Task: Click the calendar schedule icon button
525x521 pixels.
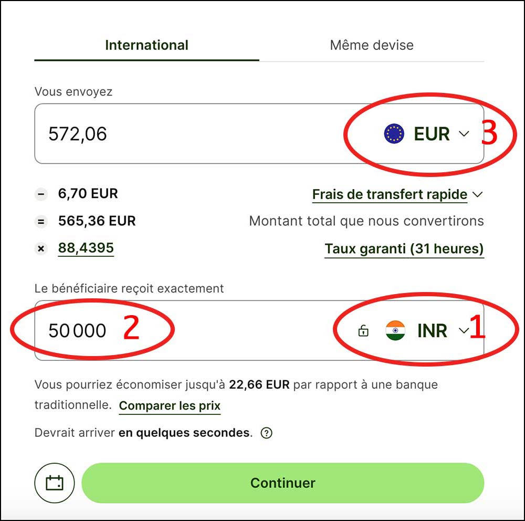Action: [x=55, y=483]
